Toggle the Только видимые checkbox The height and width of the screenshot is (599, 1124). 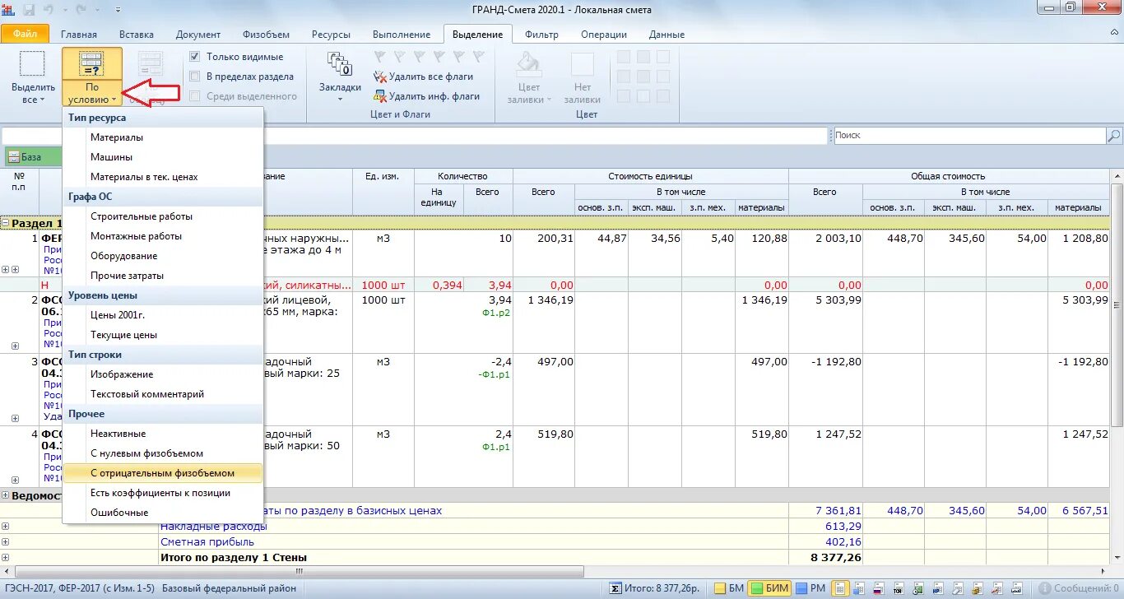pyautogui.click(x=195, y=57)
